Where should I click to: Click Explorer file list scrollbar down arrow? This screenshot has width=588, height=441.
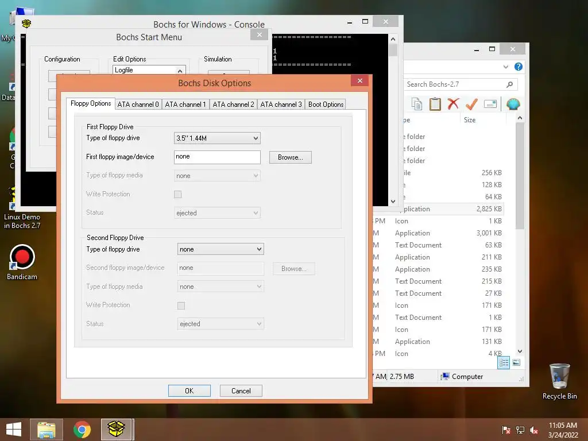click(520, 351)
